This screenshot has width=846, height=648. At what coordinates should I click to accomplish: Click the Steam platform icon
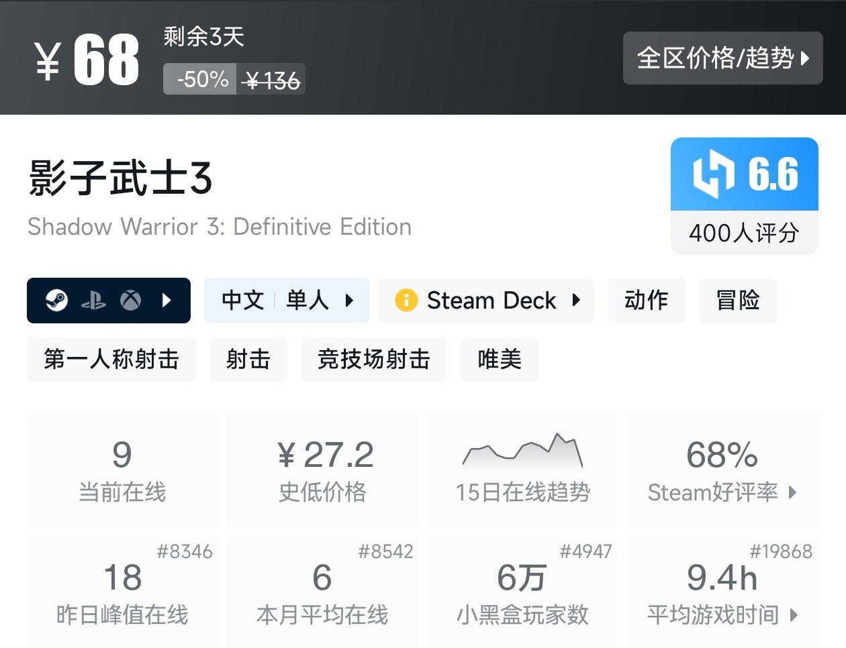pyautogui.click(x=56, y=300)
